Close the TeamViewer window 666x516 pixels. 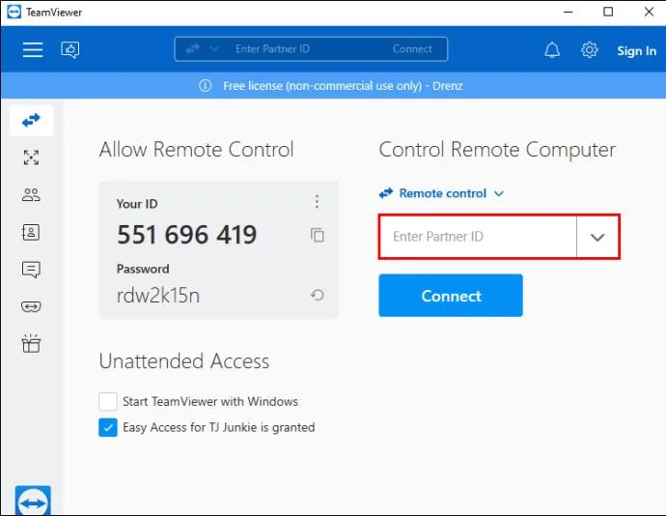(x=649, y=12)
